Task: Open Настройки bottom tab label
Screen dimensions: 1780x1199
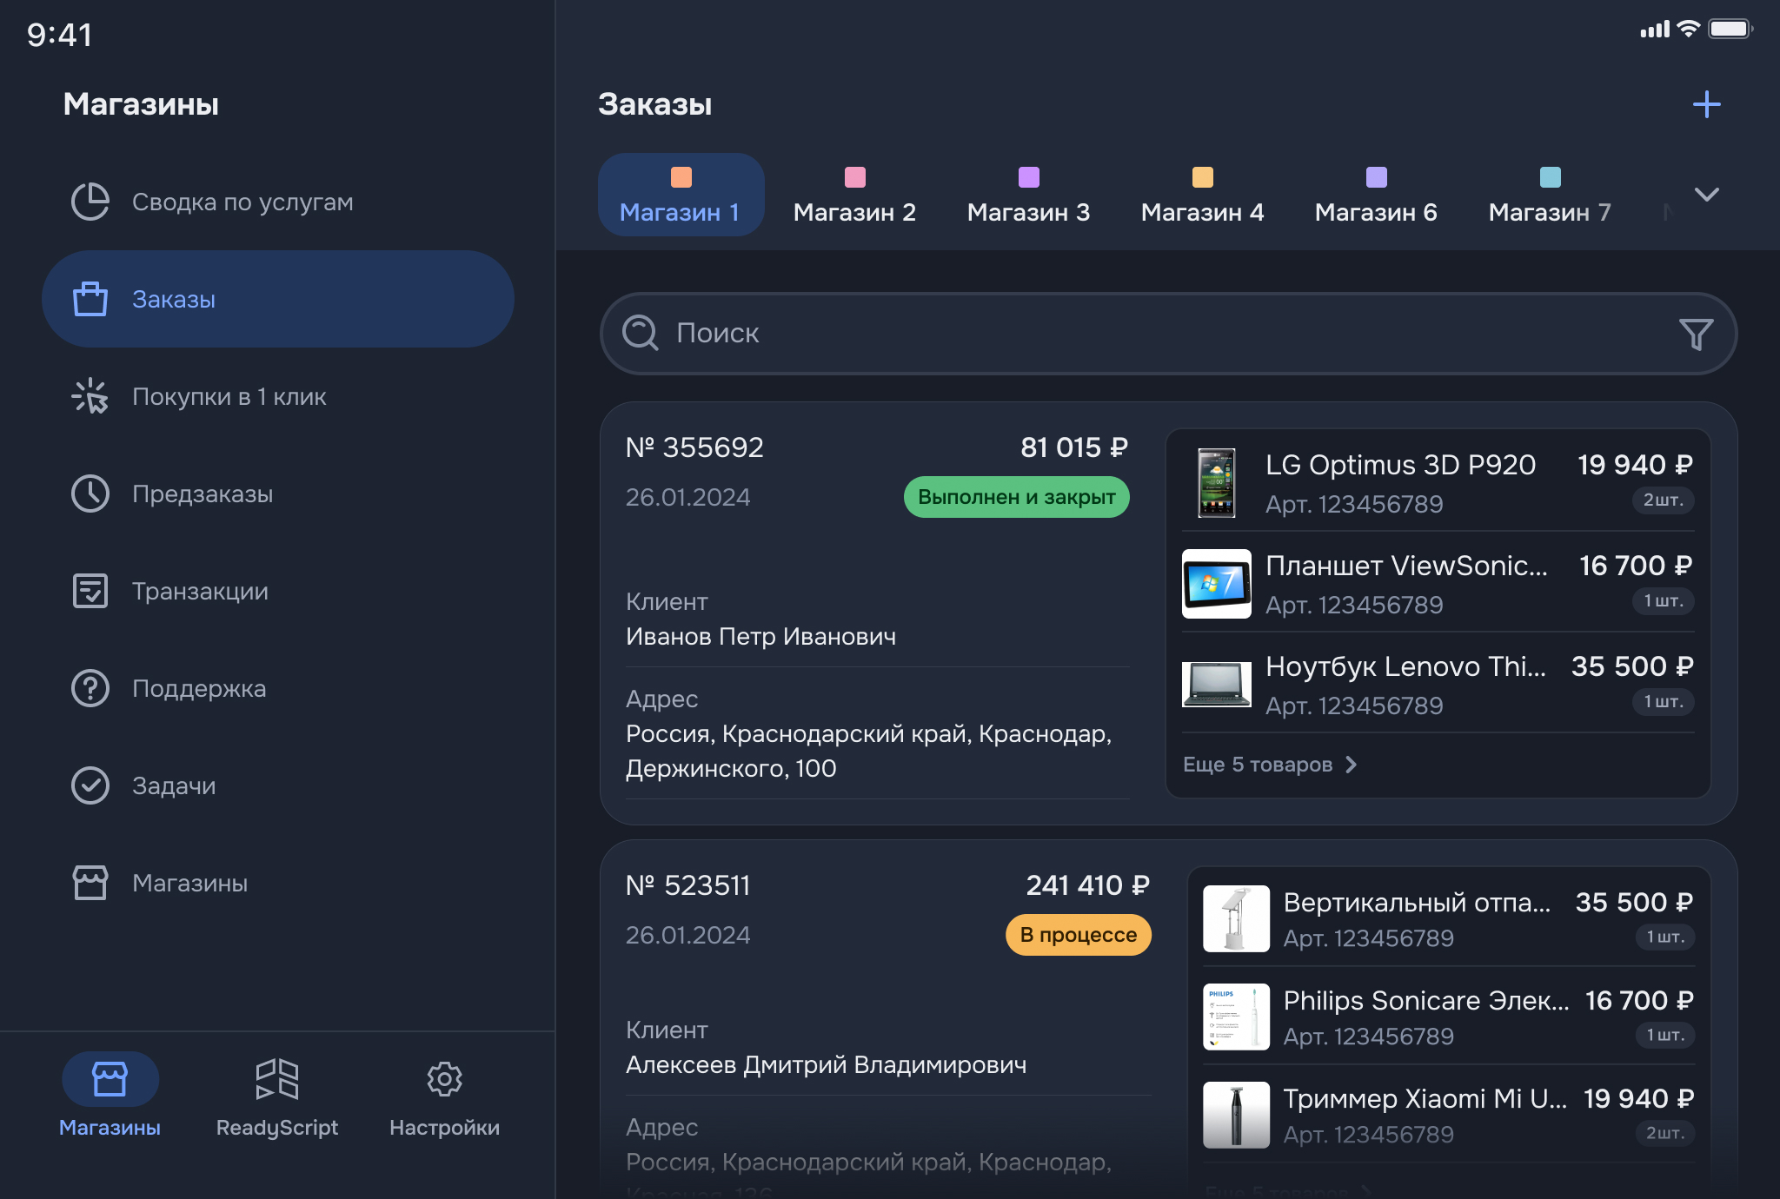Action: (444, 1127)
